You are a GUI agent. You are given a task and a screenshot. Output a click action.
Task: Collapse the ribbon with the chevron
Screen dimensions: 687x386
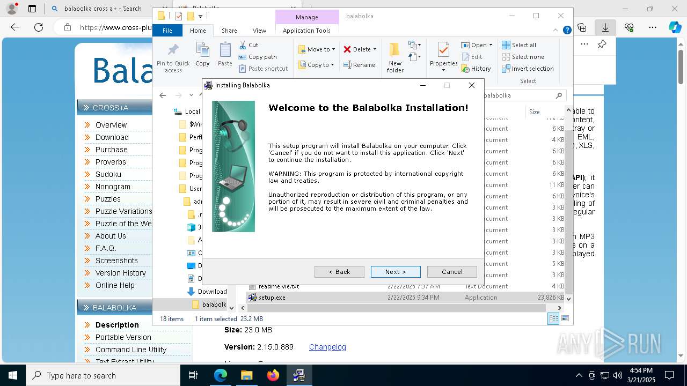click(556, 31)
